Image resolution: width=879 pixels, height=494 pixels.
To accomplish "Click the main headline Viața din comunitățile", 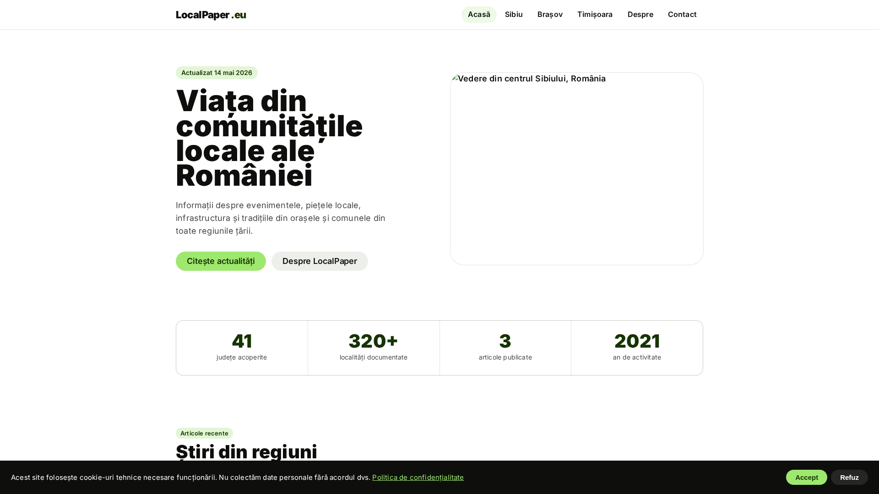I will coord(269,138).
